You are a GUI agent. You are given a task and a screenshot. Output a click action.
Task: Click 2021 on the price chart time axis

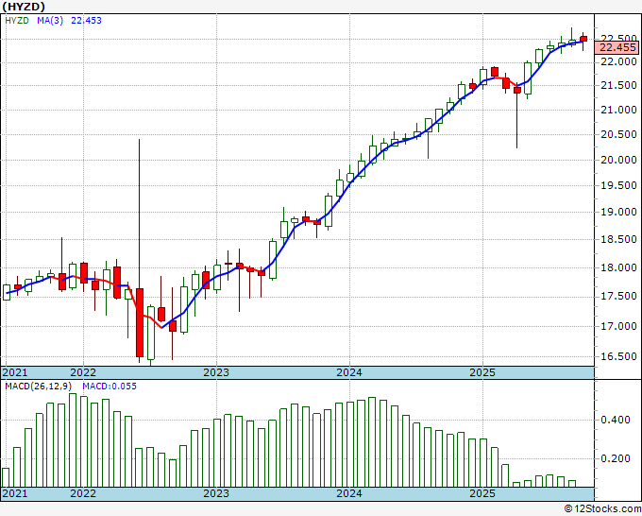coord(15,372)
